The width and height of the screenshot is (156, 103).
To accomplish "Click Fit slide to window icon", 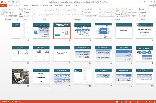I will [154, 102].
